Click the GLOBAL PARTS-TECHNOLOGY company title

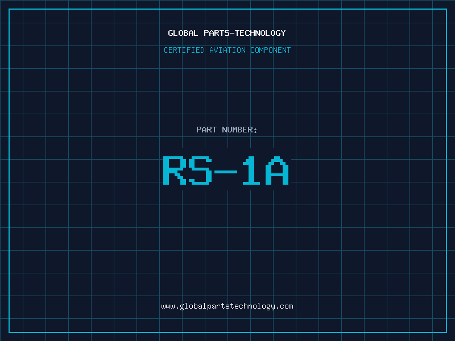pos(227,33)
